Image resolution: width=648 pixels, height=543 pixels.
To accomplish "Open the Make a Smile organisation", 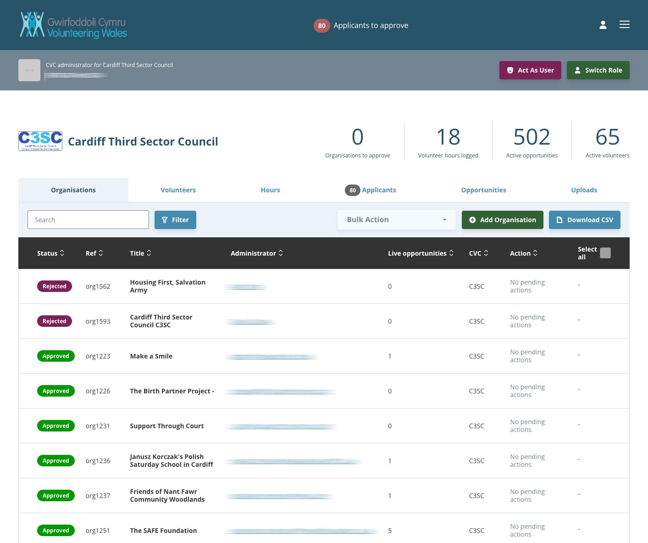I will pyautogui.click(x=151, y=356).
